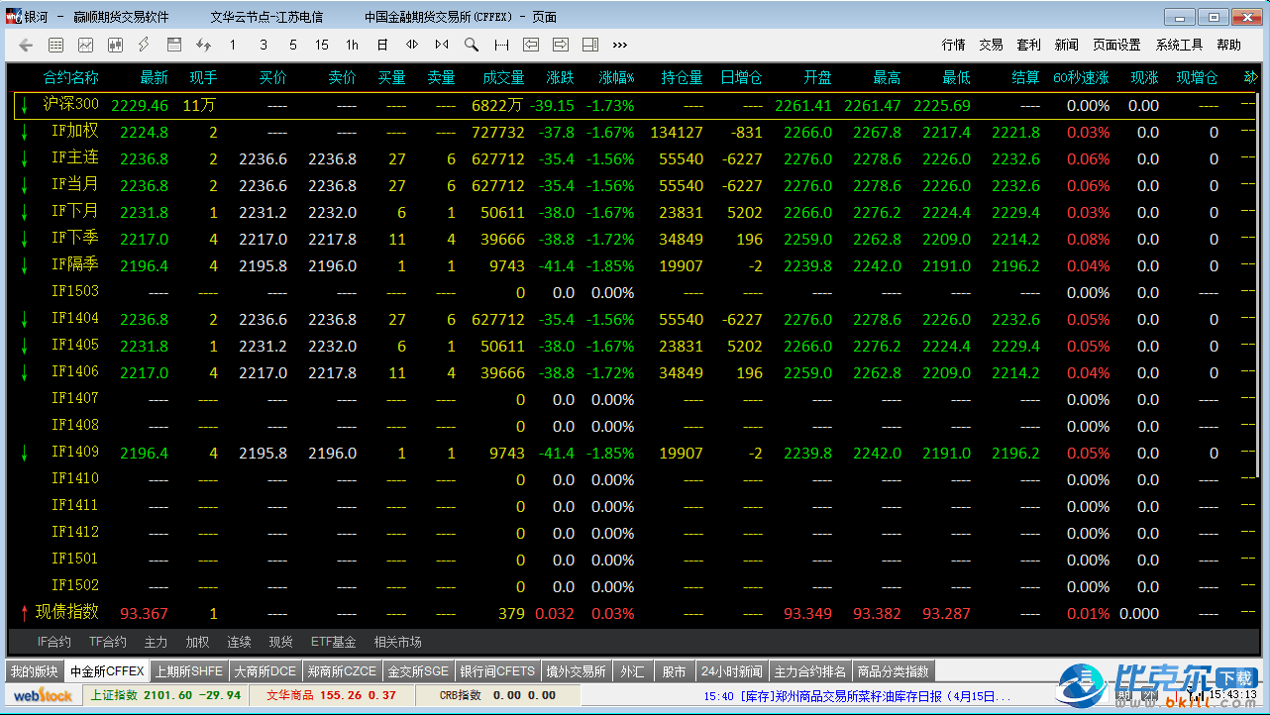Sort by the 成交量 column header

coord(504,77)
